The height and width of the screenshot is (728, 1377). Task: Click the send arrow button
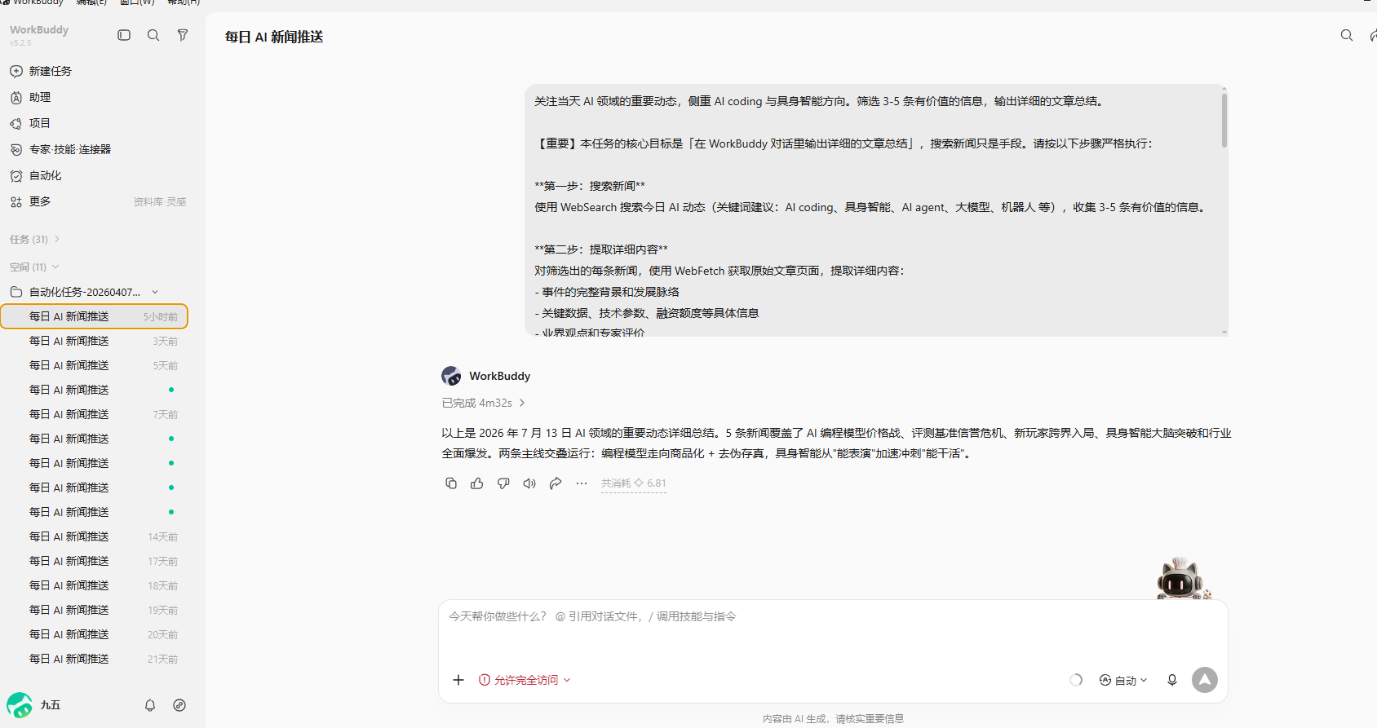[x=1205, y=680]
